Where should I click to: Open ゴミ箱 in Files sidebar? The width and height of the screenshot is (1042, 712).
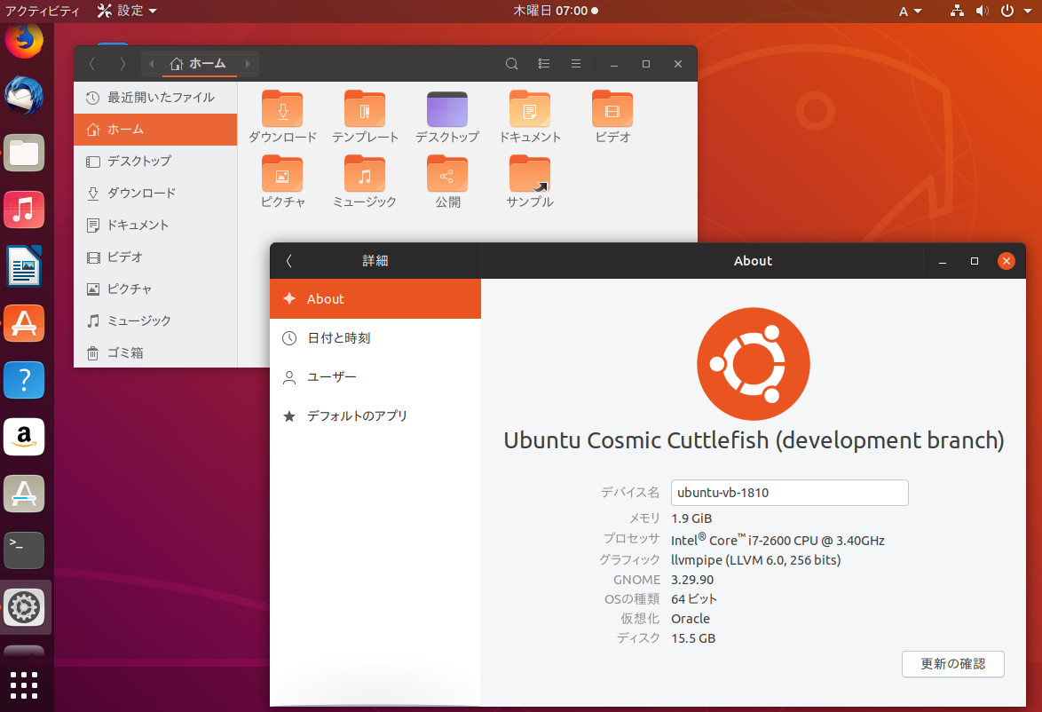(155, 353)
